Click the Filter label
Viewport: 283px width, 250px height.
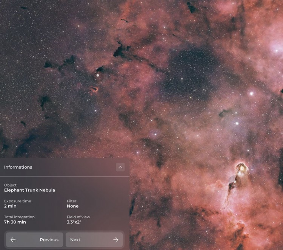point(71,201)
